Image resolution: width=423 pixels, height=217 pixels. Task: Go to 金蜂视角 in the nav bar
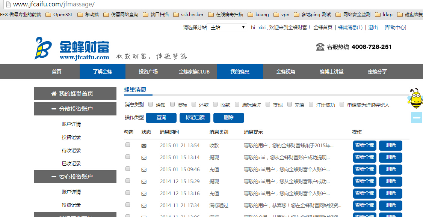pyautogui.click(x=286, y=72)
